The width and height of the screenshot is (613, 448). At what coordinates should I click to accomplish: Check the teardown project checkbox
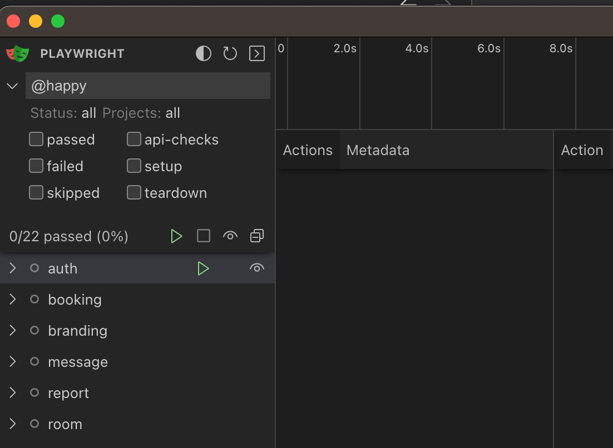tap(134, 192)
